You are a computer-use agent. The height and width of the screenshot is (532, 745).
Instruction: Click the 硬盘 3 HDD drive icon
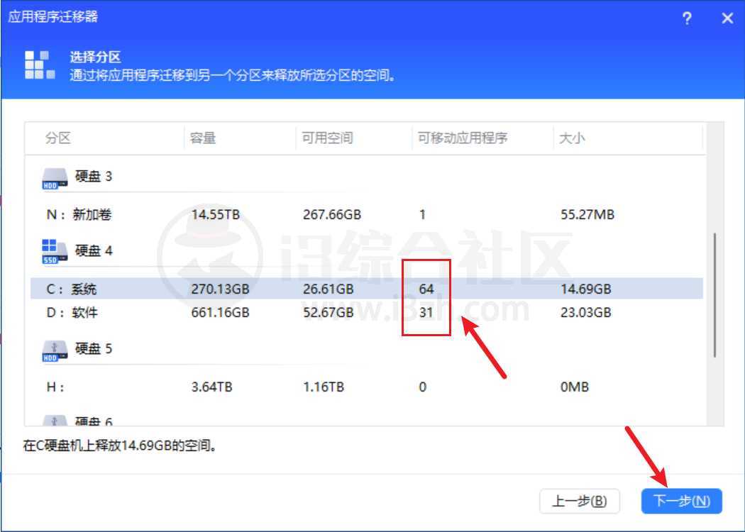click(55, 179)
